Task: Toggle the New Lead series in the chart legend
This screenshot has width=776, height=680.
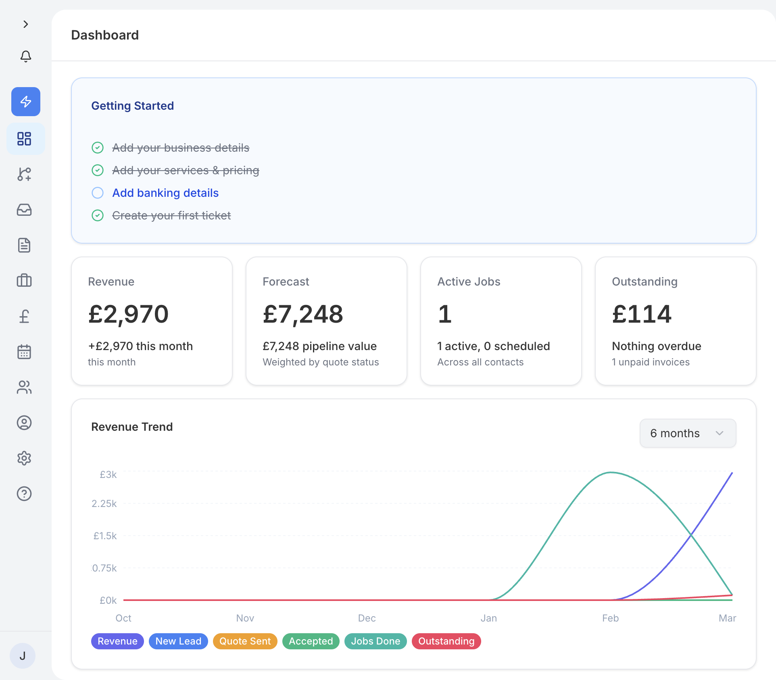Action: click(178, 641)
